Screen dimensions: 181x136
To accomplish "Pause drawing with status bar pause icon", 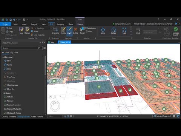I will pos(174,116).
